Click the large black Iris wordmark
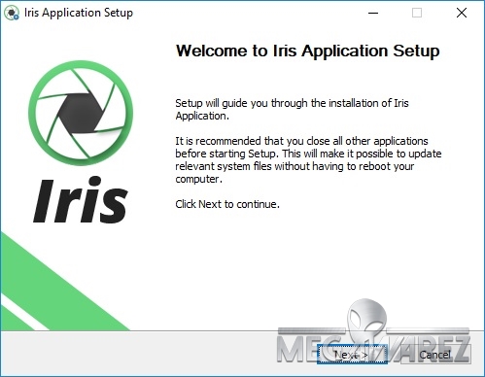Image resolution: width=485 pixels, height=377 pixels. pyautogui.click(x=81, y=200)
